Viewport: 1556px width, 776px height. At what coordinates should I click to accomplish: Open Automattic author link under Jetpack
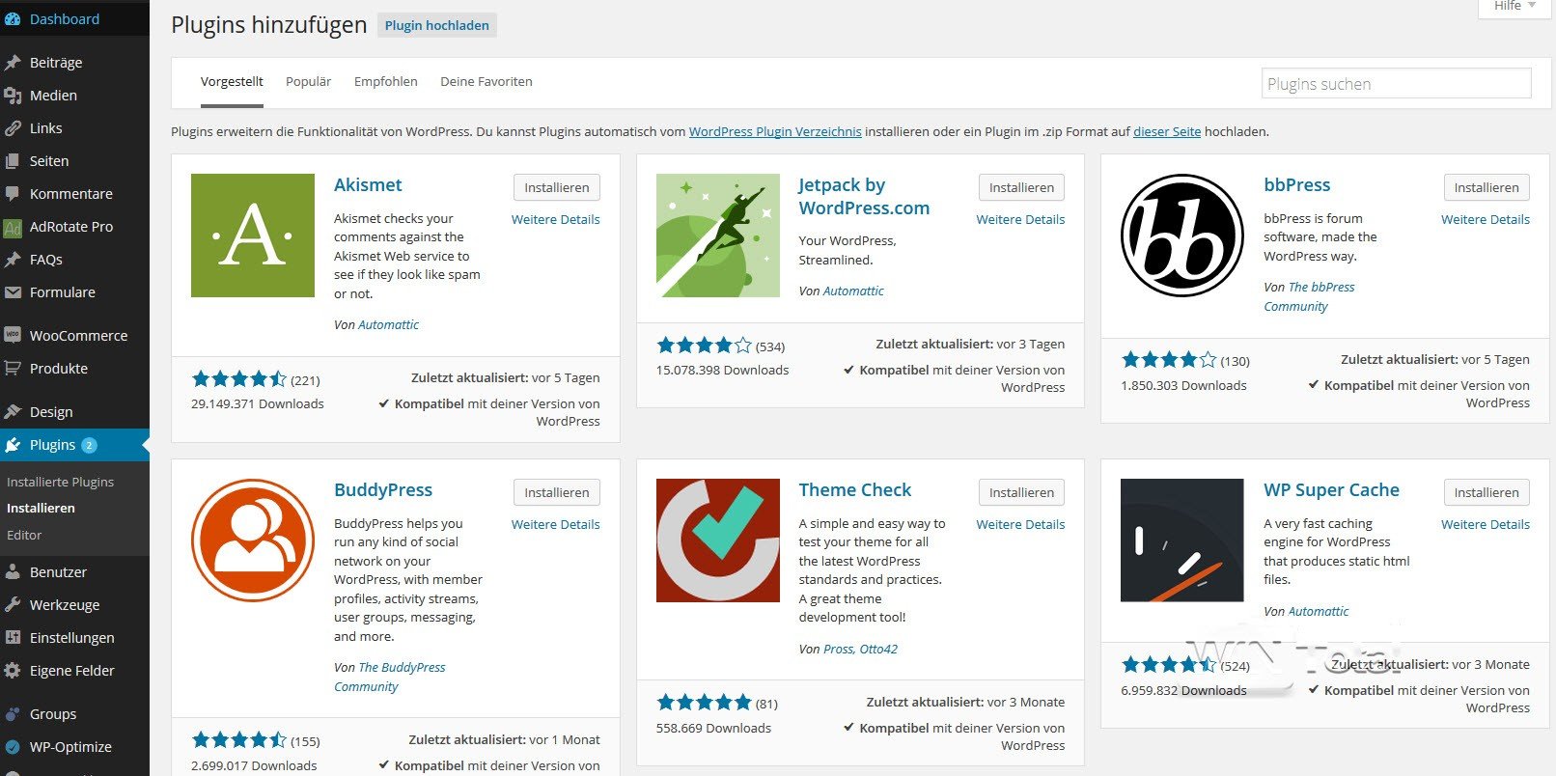click(853, 291)
